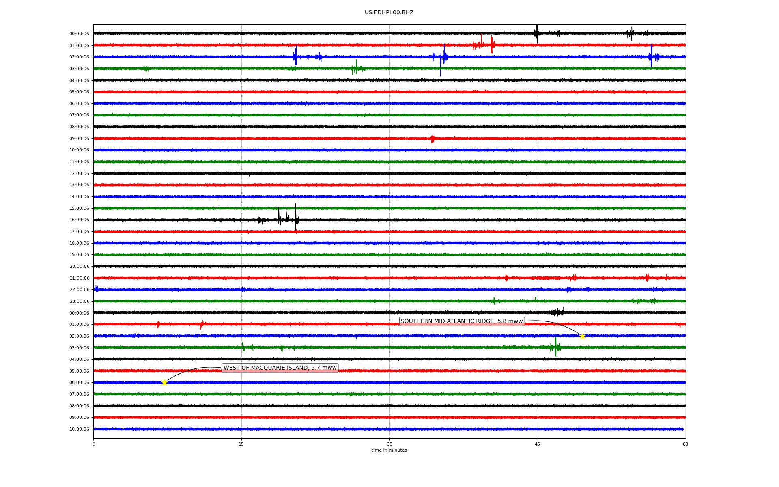Image resolution: width=779 pixels, height=487 pixels.
Task: Click the 21:00:06 trace time label
Action: 79,278
